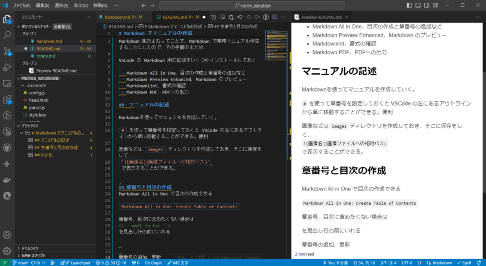
Task: Switch to the handover.md editor tab
Action: (x=117, y=17)
